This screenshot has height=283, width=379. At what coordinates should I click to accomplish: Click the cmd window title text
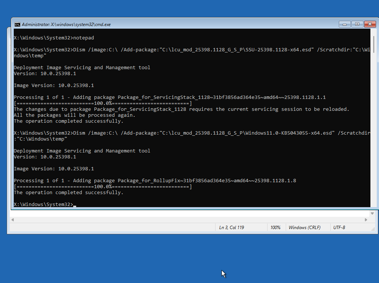click(x=66, y=25)
